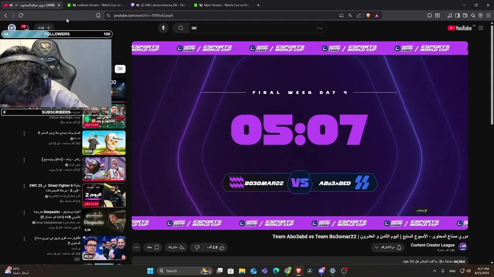Click the share page icon in address bar
The width and height of the screenshot is (494, 277).
tap(359, 15)
